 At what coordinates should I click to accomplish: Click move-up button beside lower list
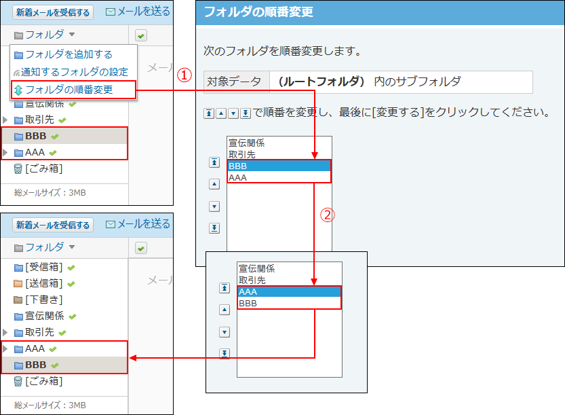coord(225,310)
